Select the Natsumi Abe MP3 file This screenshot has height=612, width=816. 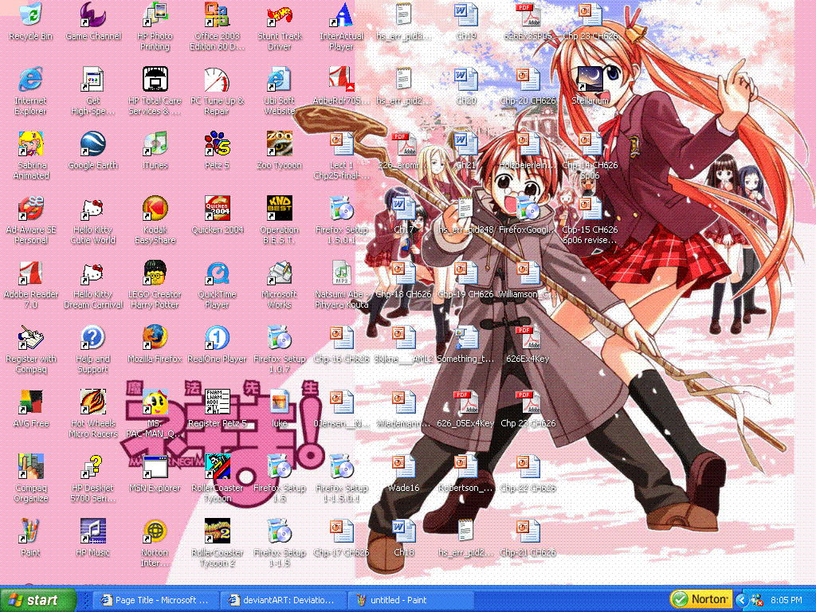click(341, 273)
